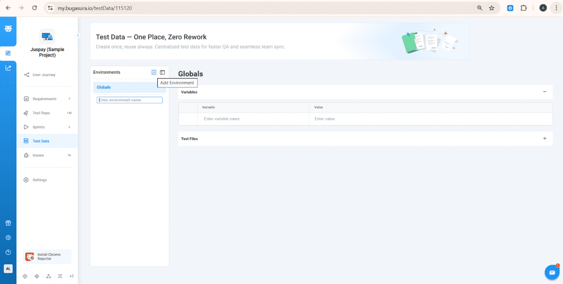This screenshot has width=563, height=284.
Task: Toggle the environments panel layout icon
Action: pyautogui.click(x=162, y=73)
